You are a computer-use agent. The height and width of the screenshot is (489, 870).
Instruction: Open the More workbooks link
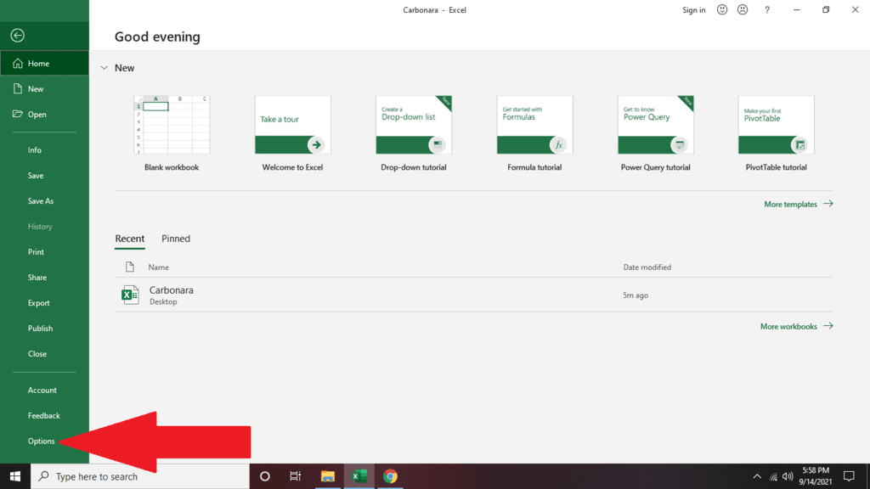tap(796, 326)
